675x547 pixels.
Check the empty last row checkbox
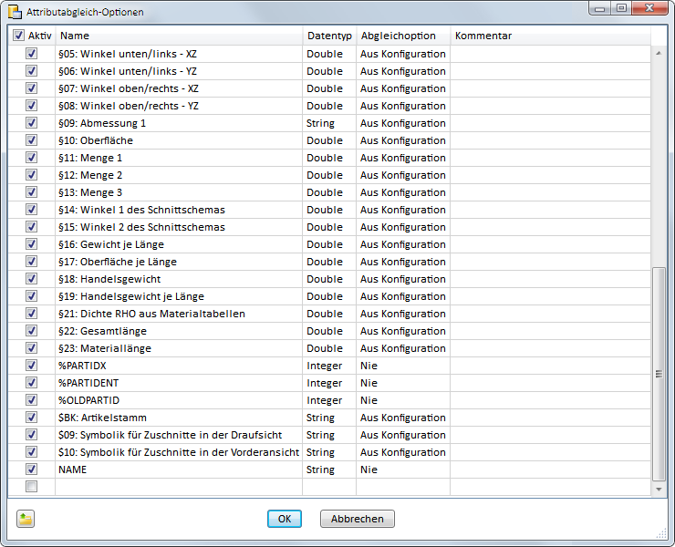point(31,487)
